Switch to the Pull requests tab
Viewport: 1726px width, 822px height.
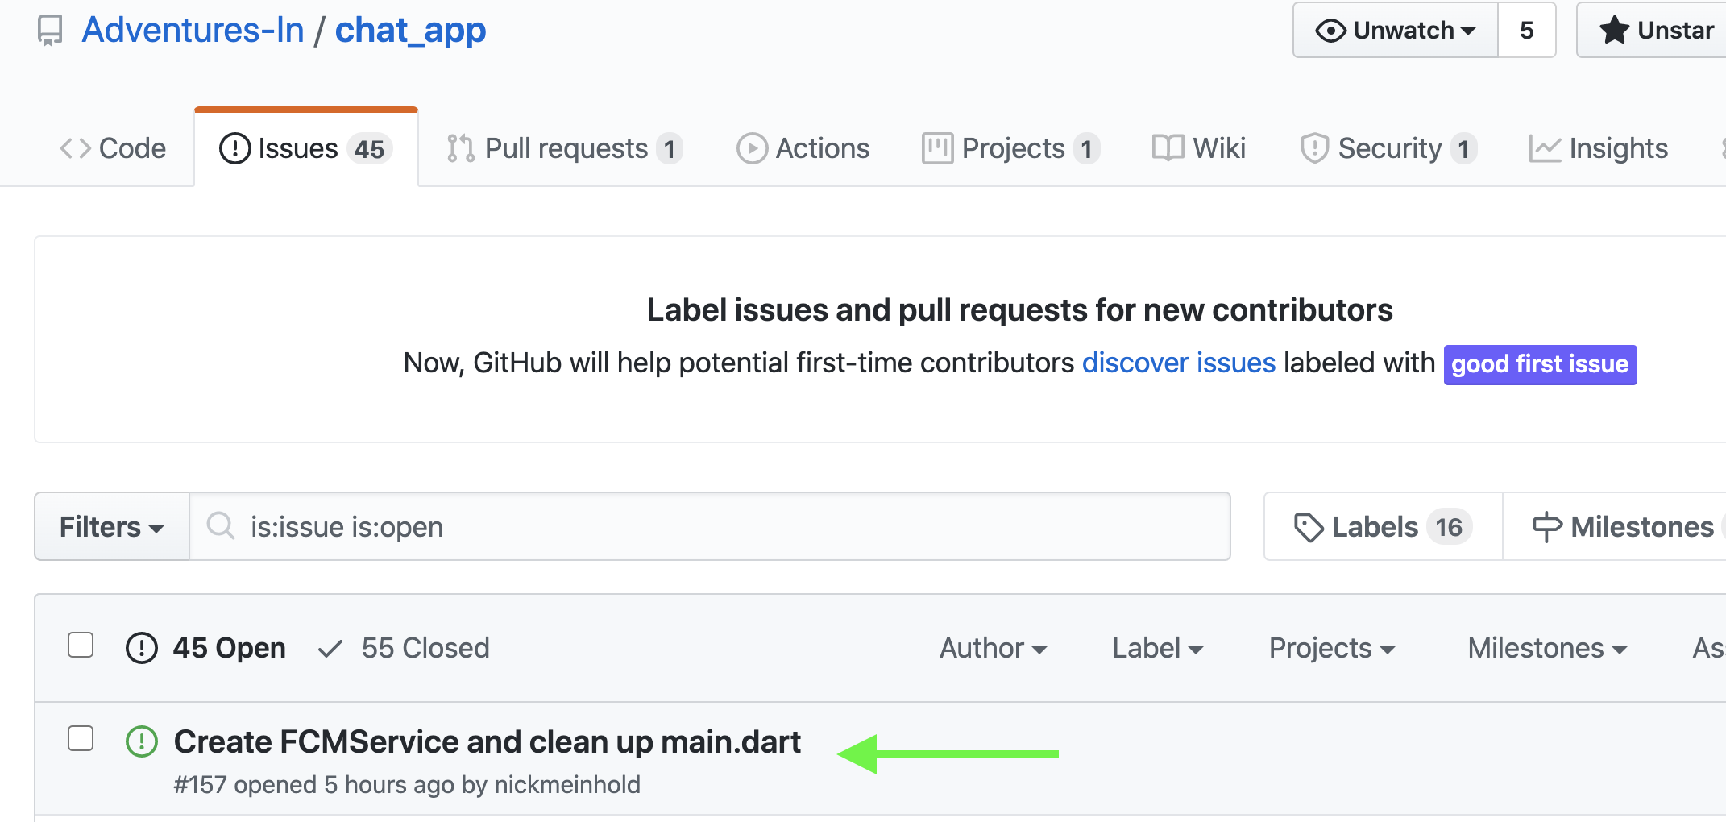tap(565, 148)
